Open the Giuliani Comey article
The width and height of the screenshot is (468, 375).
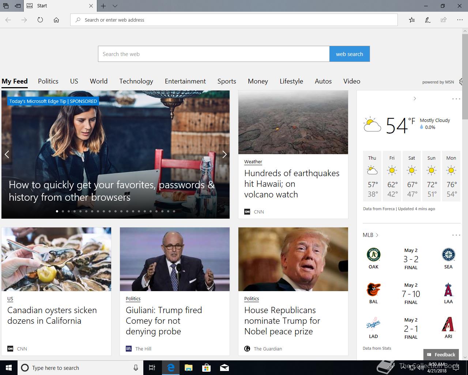pyautogui.click(x=164, y=321)
